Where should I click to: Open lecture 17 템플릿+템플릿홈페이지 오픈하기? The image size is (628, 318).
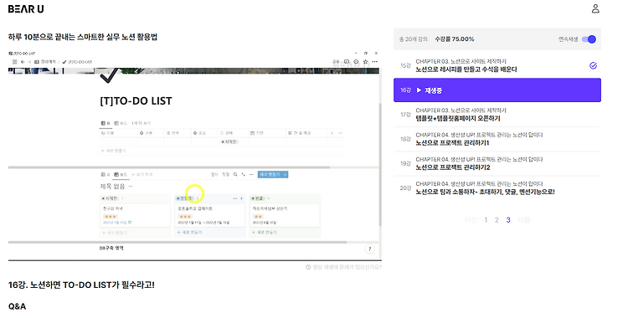497,115
